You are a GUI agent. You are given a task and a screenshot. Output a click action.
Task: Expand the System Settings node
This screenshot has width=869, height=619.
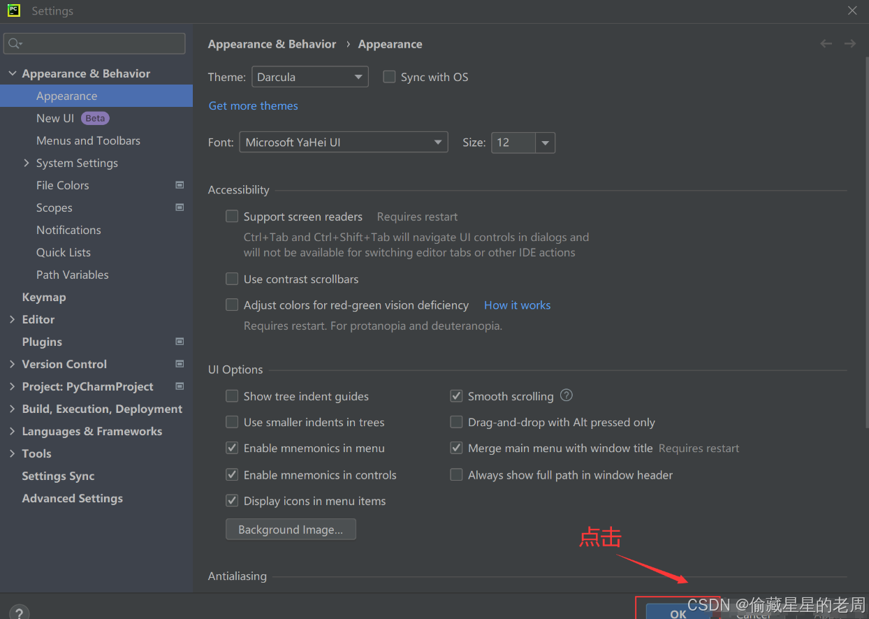click(27, 163)
